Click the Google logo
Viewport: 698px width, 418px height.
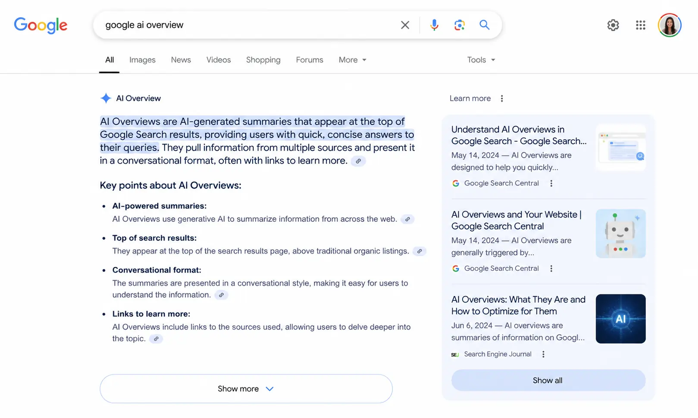point(41,25)
